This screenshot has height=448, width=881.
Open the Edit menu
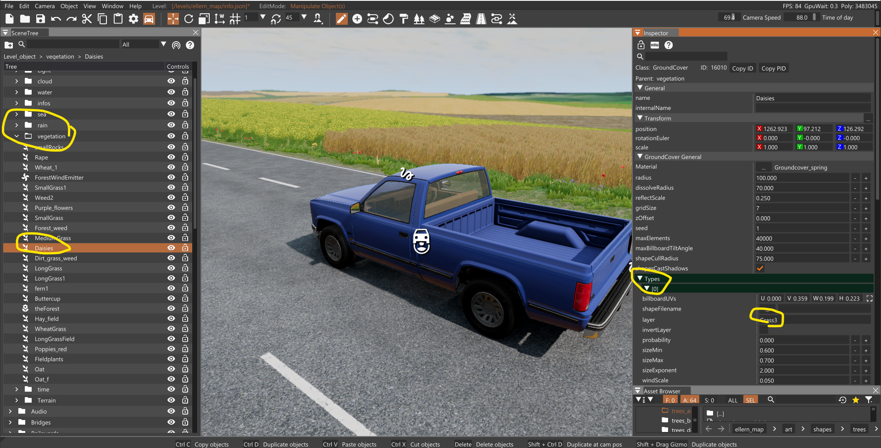[x=24, y=6]
